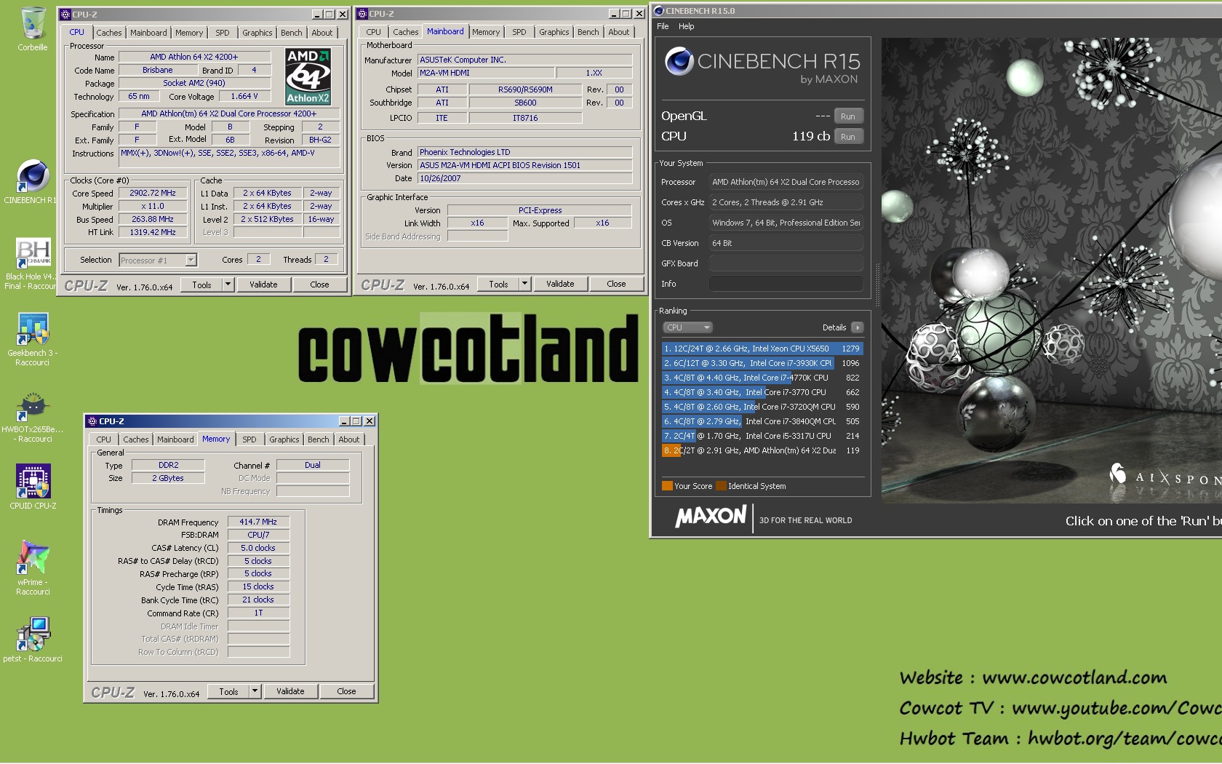The image size is (1222, 764).
Task: Open Bench tab in CPU window
Action: (292, 33)
